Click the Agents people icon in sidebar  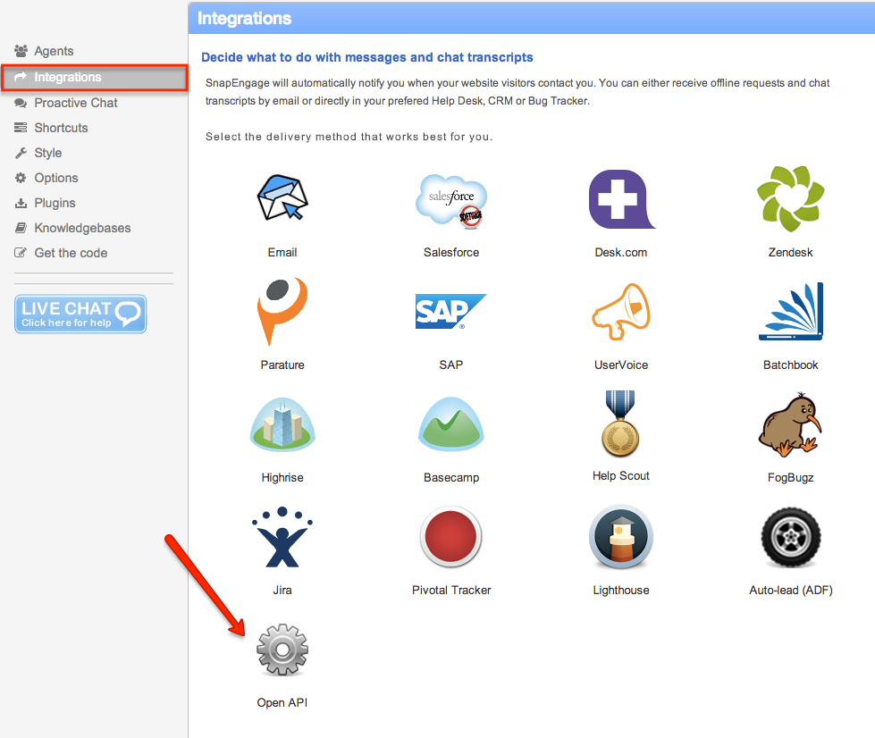[x=21, y=51]
